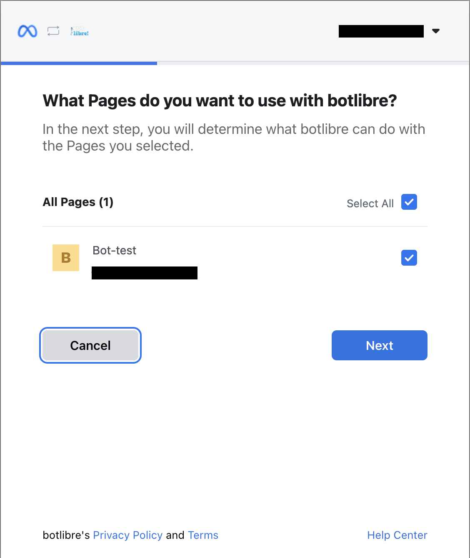This screenshot has height=558, width=470.
Task: Click the Next button
Action: [380, 345]
